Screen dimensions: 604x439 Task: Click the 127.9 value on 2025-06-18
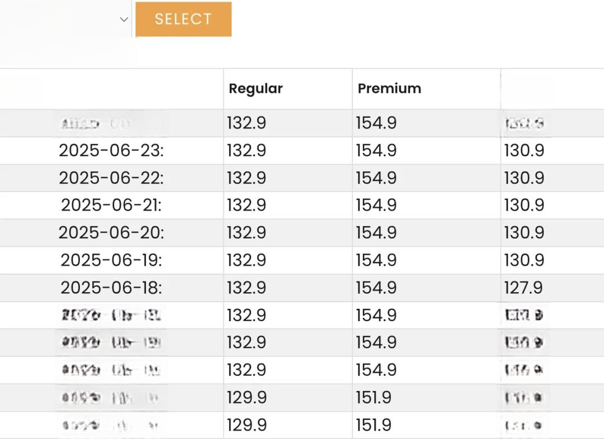(523, 288)
